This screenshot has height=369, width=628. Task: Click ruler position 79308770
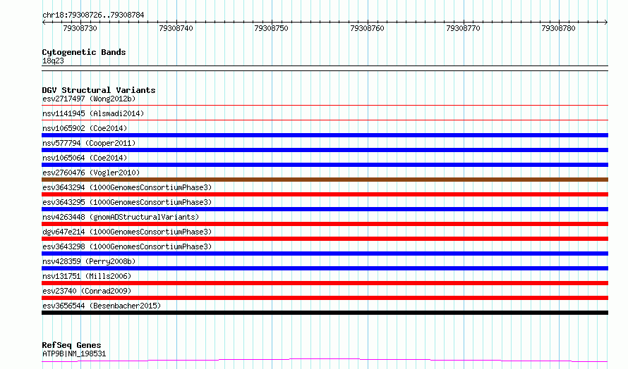tap(463, 28)
